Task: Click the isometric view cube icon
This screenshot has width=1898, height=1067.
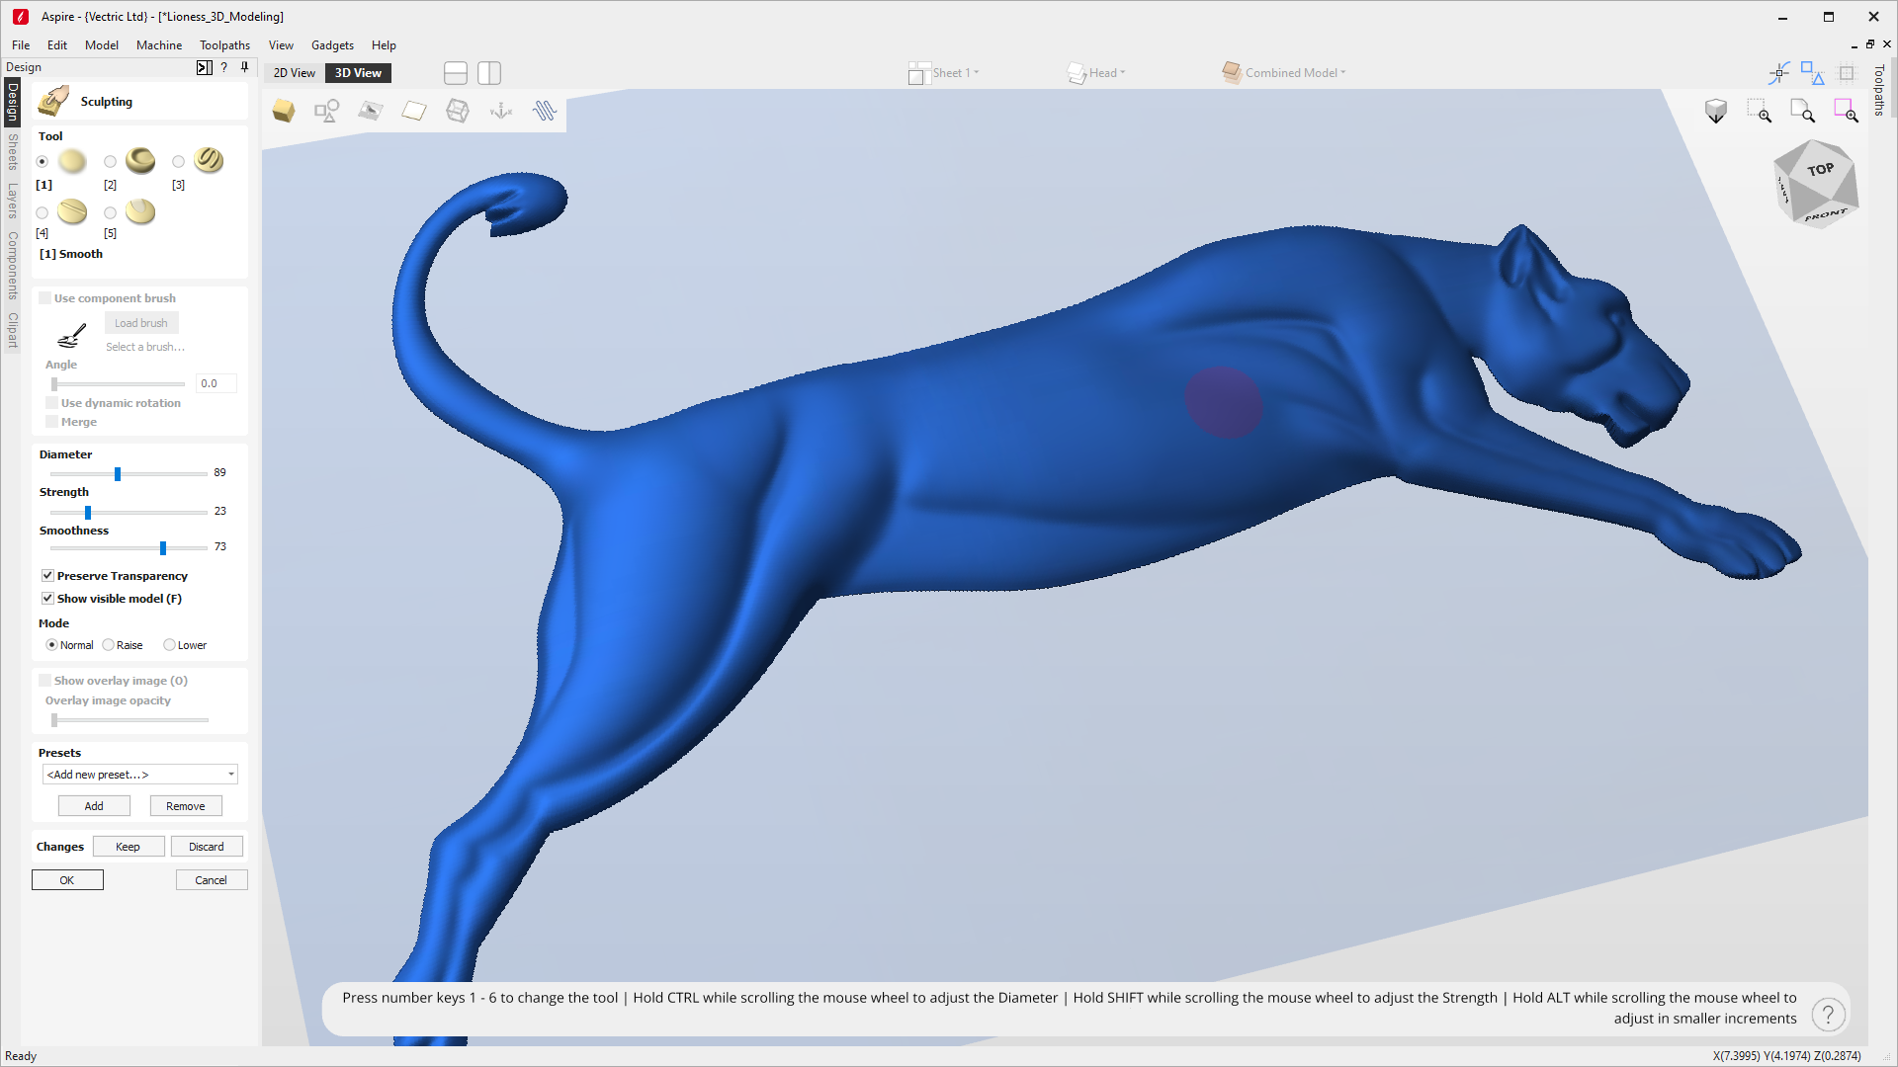Action: click(x=1716, y=111)
